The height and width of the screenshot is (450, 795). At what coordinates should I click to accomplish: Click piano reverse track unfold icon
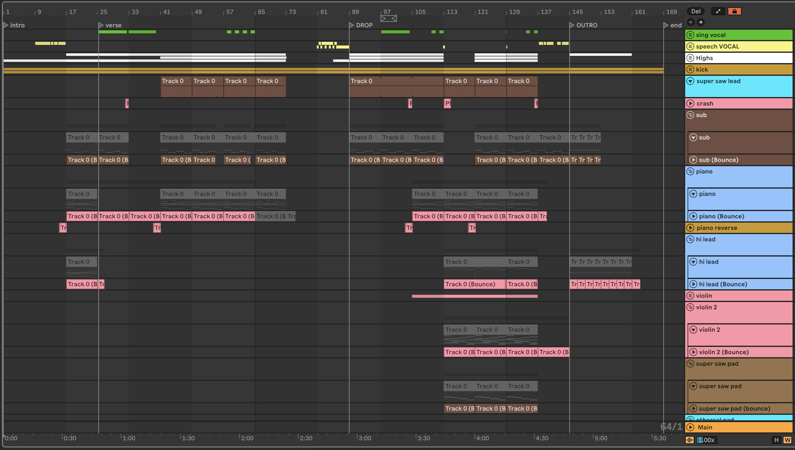[690, 228]
